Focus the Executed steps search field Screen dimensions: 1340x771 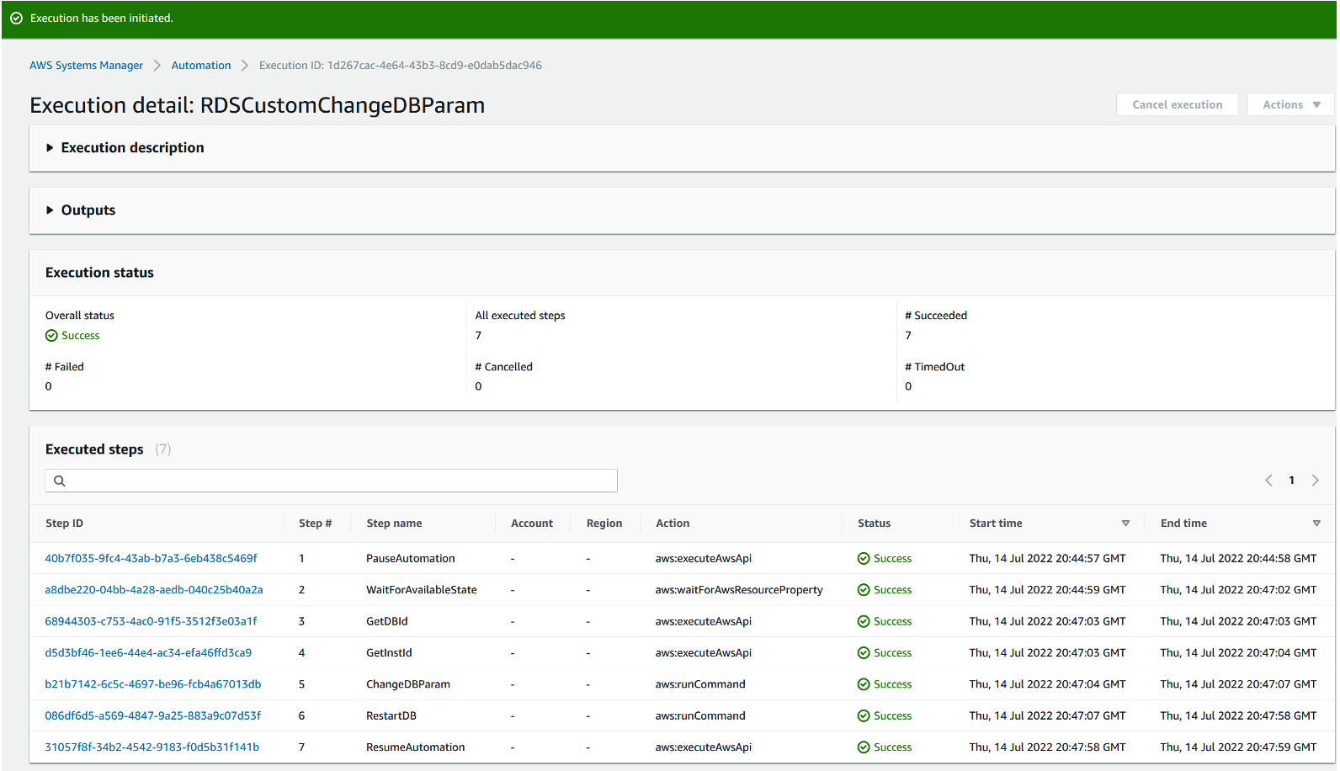coord(337,481)
